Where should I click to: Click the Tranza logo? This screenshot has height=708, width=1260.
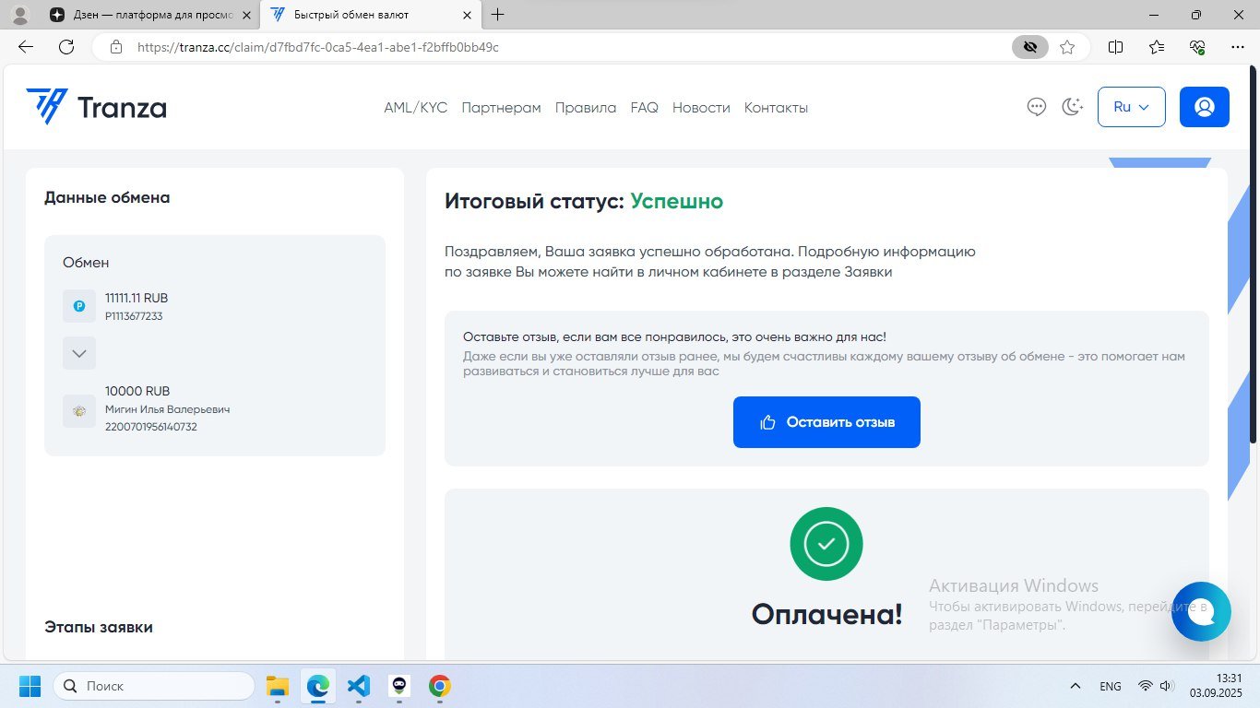[x=96, y=107]
